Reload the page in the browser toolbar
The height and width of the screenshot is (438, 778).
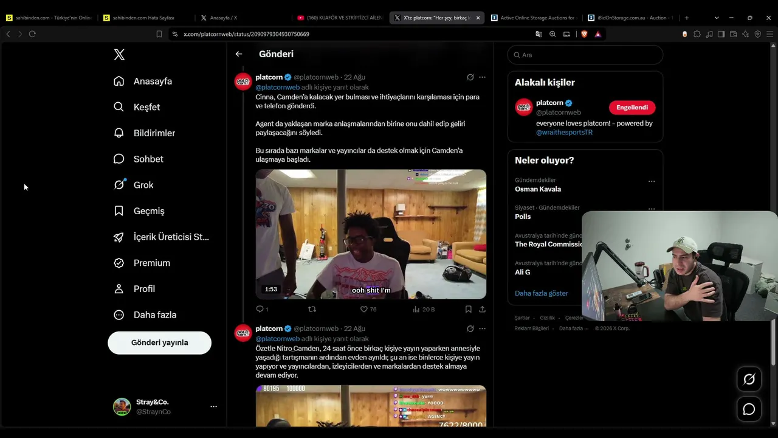pyautogui.click(x=32, y=34)
